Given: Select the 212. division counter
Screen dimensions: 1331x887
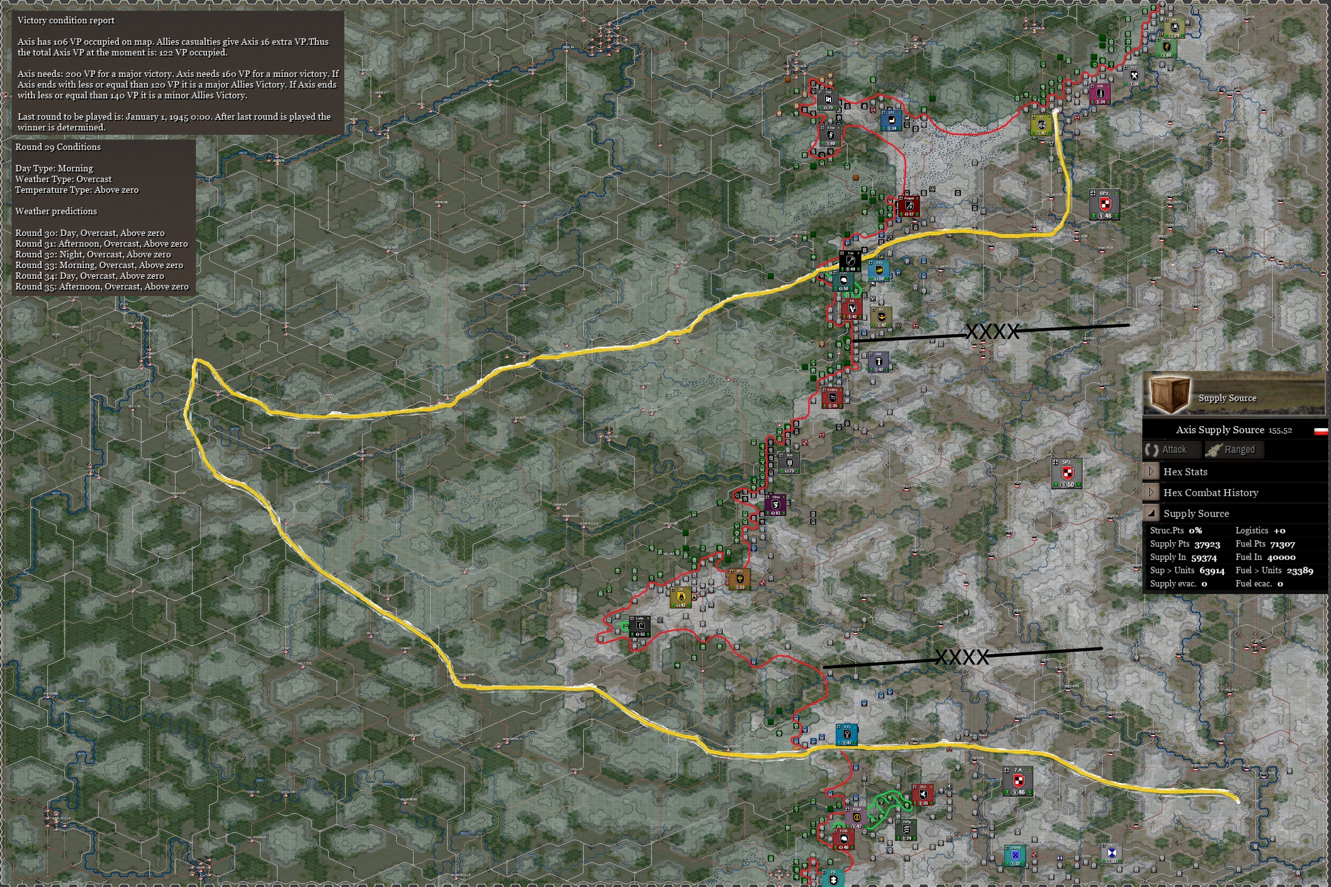Looking at the screenshot, I should 1111,853.
